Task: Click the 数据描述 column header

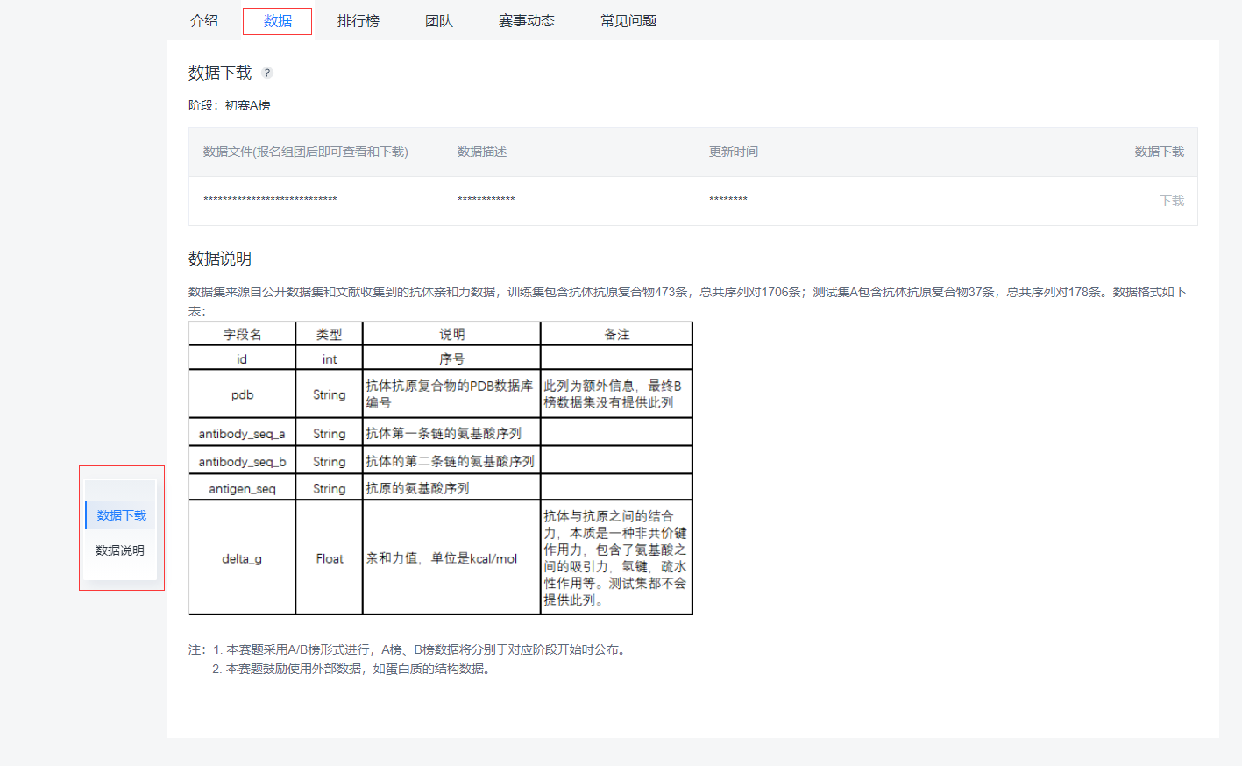Action: [482, 152]
